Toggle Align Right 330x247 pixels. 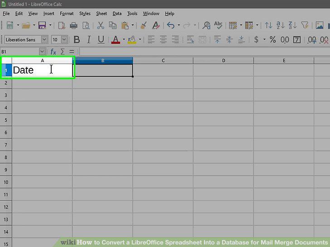tap(175, 40)
